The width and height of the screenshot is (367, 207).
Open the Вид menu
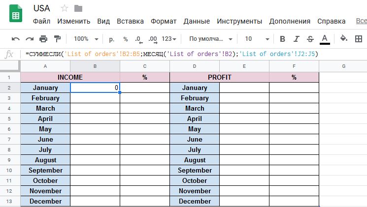103,21
